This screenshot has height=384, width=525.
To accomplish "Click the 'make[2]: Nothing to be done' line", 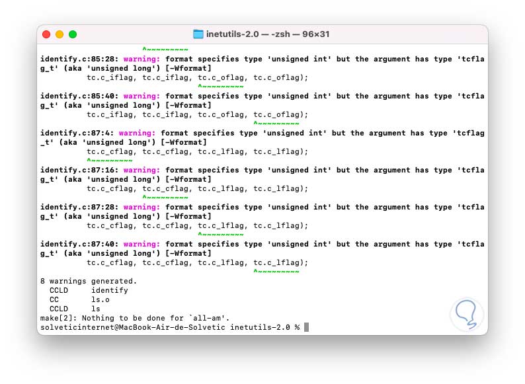I will (135, 318).
